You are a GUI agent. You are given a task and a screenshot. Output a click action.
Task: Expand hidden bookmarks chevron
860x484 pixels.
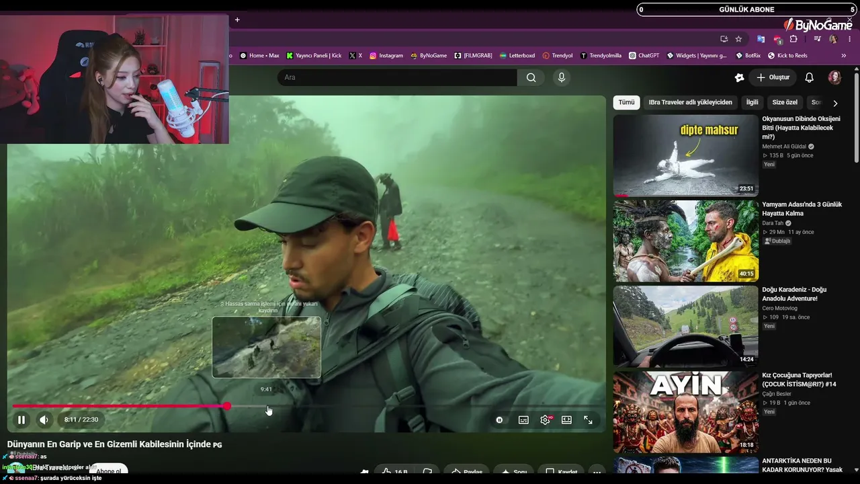pyautogui.click(x=844, y=56)
